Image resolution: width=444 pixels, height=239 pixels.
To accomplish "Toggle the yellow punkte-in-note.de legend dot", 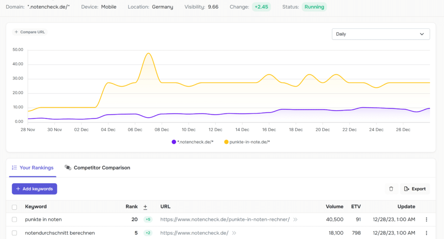I will [226, 142].
